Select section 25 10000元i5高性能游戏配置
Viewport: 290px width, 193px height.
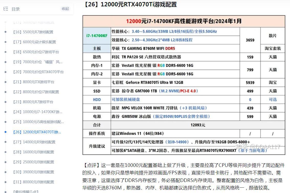[x=38, y=122]
